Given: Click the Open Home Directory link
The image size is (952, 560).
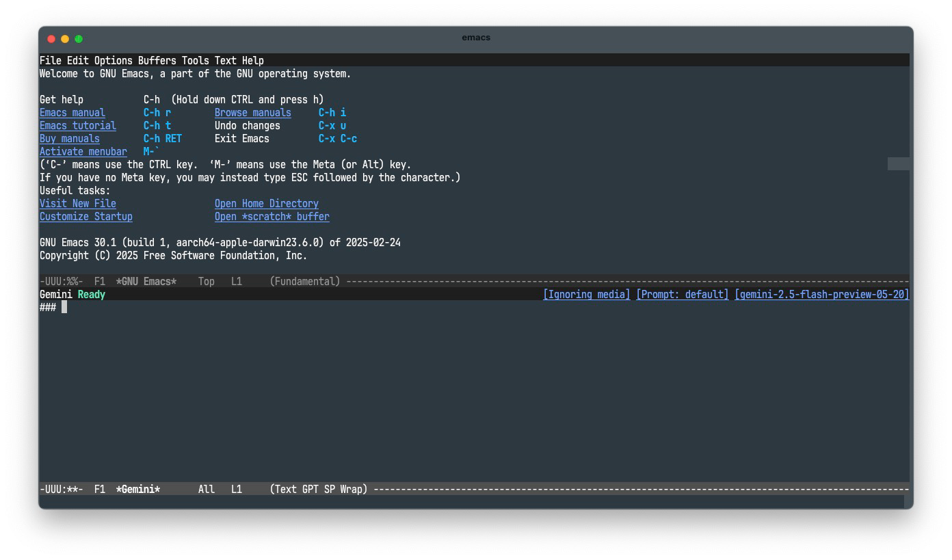Looking at the screenshot, I should click(x=267, y=204).
